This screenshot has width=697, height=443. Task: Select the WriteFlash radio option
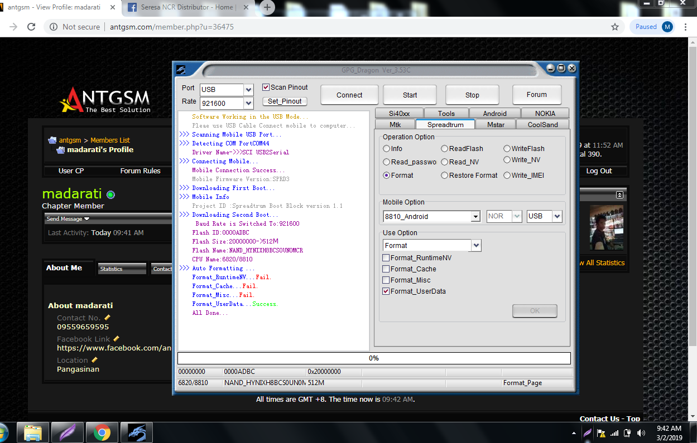pos(507,149)
